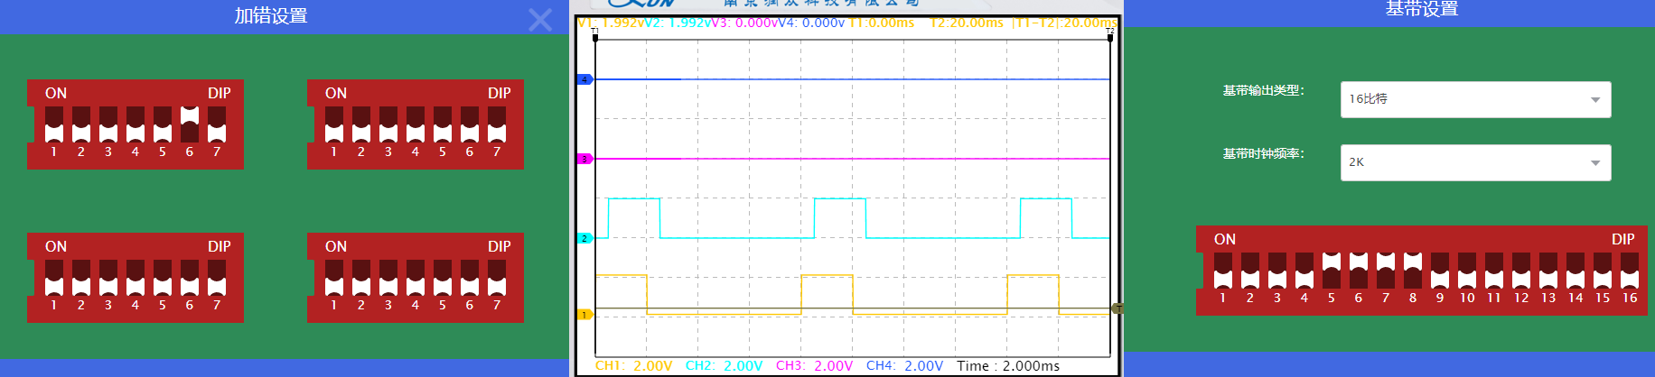Select the CH4: 2.00V scale label
Screen dimensions: 1655x377
point(904,365)
